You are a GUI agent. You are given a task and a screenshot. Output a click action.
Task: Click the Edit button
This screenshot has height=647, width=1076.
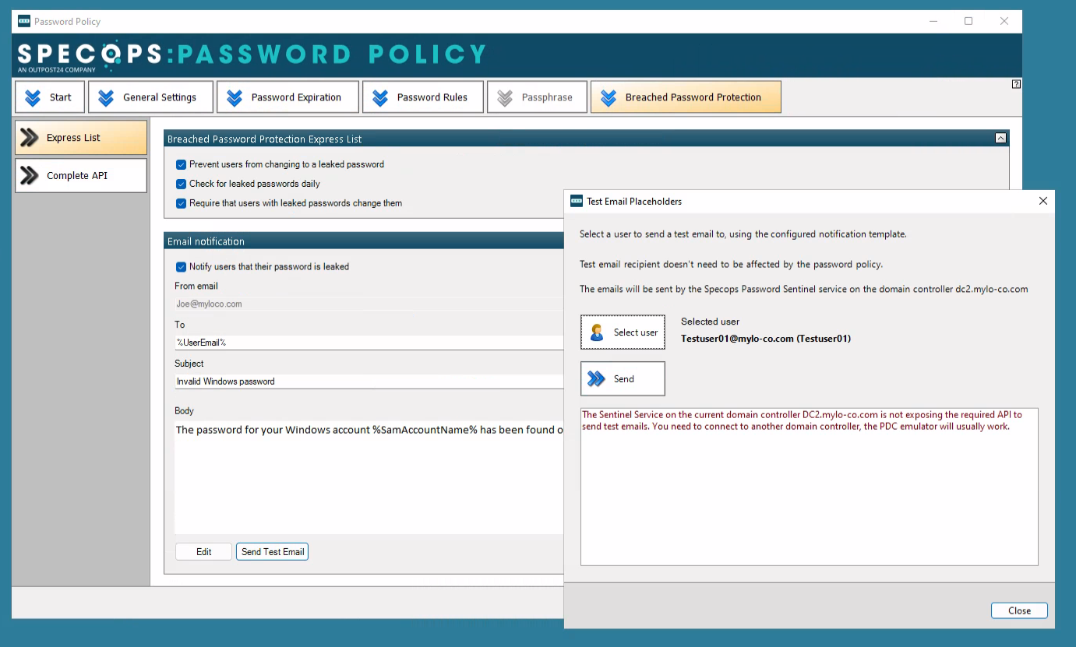204,552
